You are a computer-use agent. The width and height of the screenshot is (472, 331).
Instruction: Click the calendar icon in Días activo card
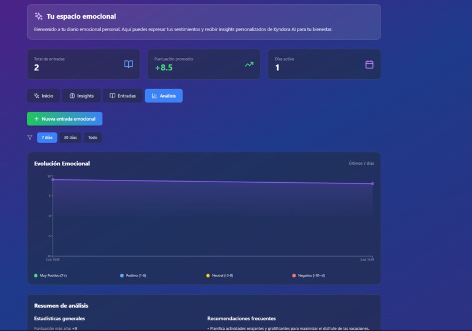370,64
